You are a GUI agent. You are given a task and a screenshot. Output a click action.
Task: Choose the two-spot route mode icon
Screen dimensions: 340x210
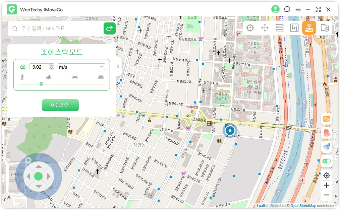[279, 28]
